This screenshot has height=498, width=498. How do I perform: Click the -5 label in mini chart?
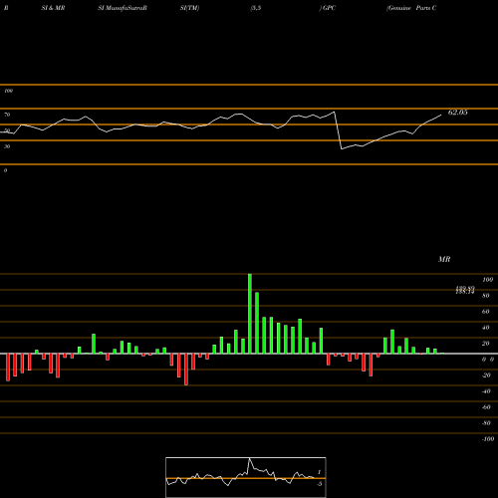[319, 484]
